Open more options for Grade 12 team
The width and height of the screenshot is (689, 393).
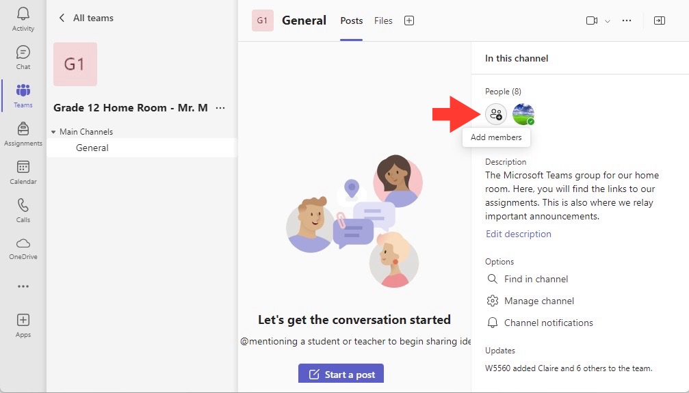[220, 108]
